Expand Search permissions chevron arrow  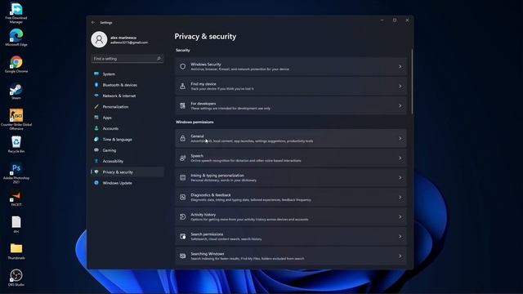[x=400, y=237]
